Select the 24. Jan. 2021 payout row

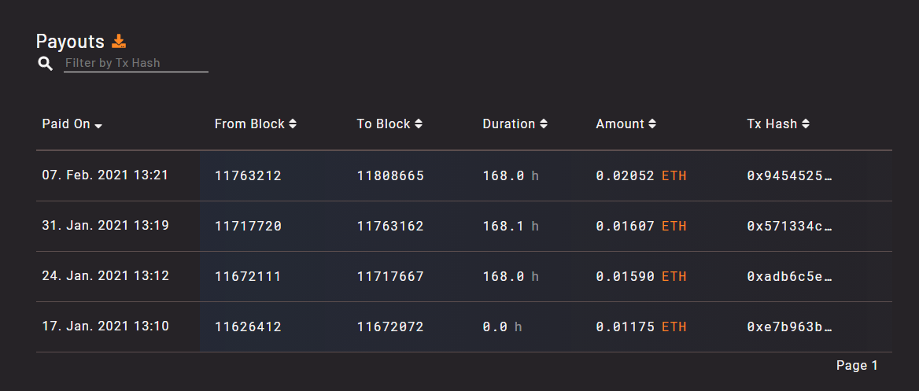[x=105, y=276]
